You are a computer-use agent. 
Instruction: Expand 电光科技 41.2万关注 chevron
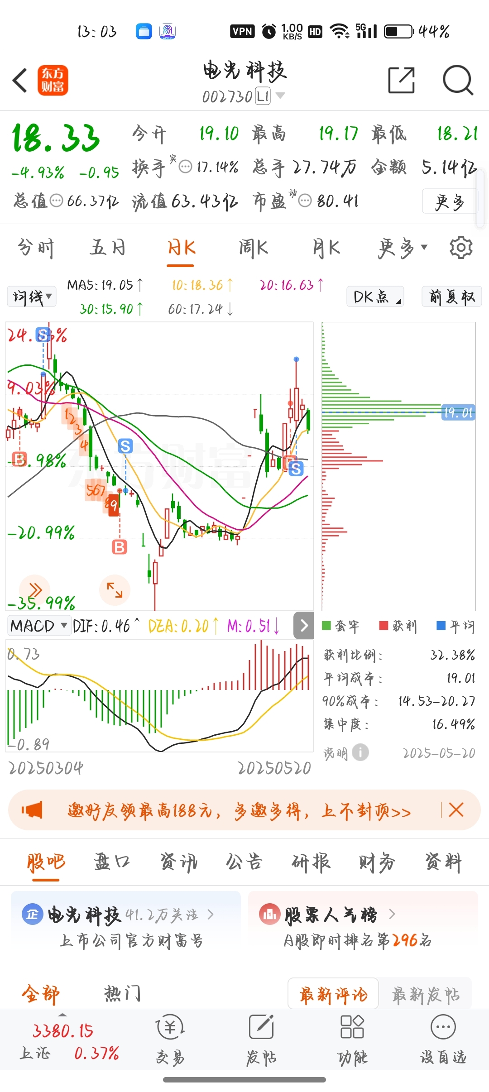pos(211,915)
